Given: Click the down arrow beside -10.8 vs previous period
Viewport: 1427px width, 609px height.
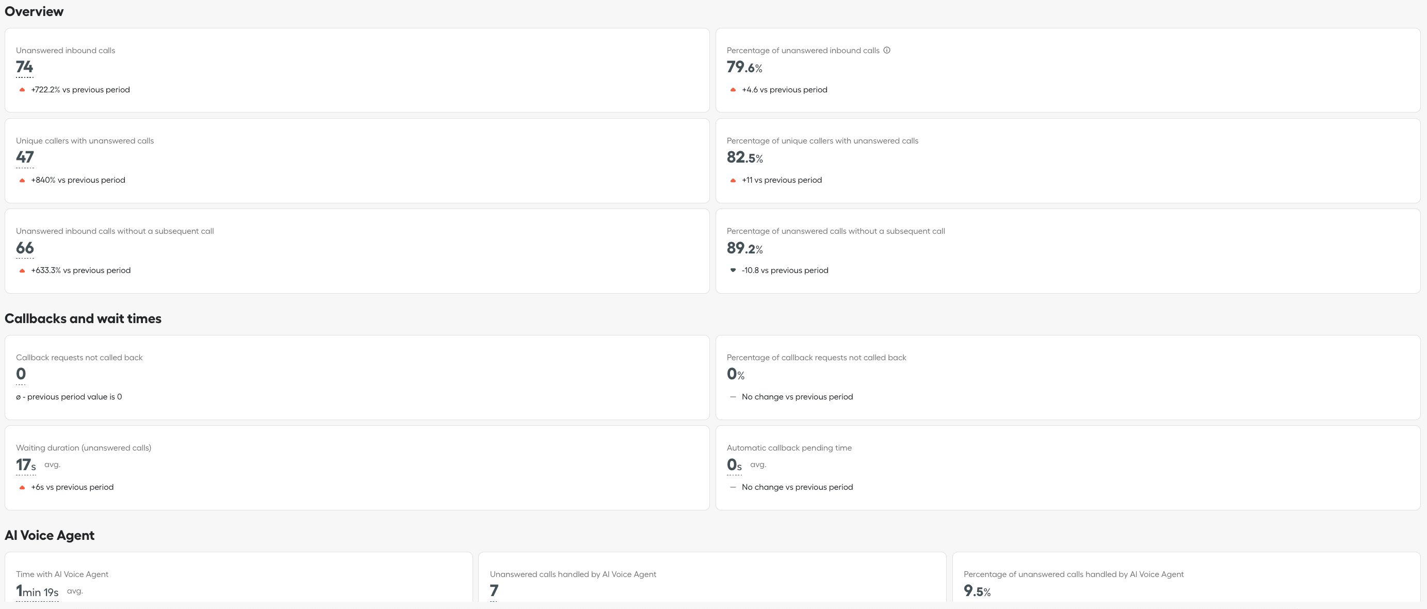Looking at the screenshot, I should pos(733,270).
